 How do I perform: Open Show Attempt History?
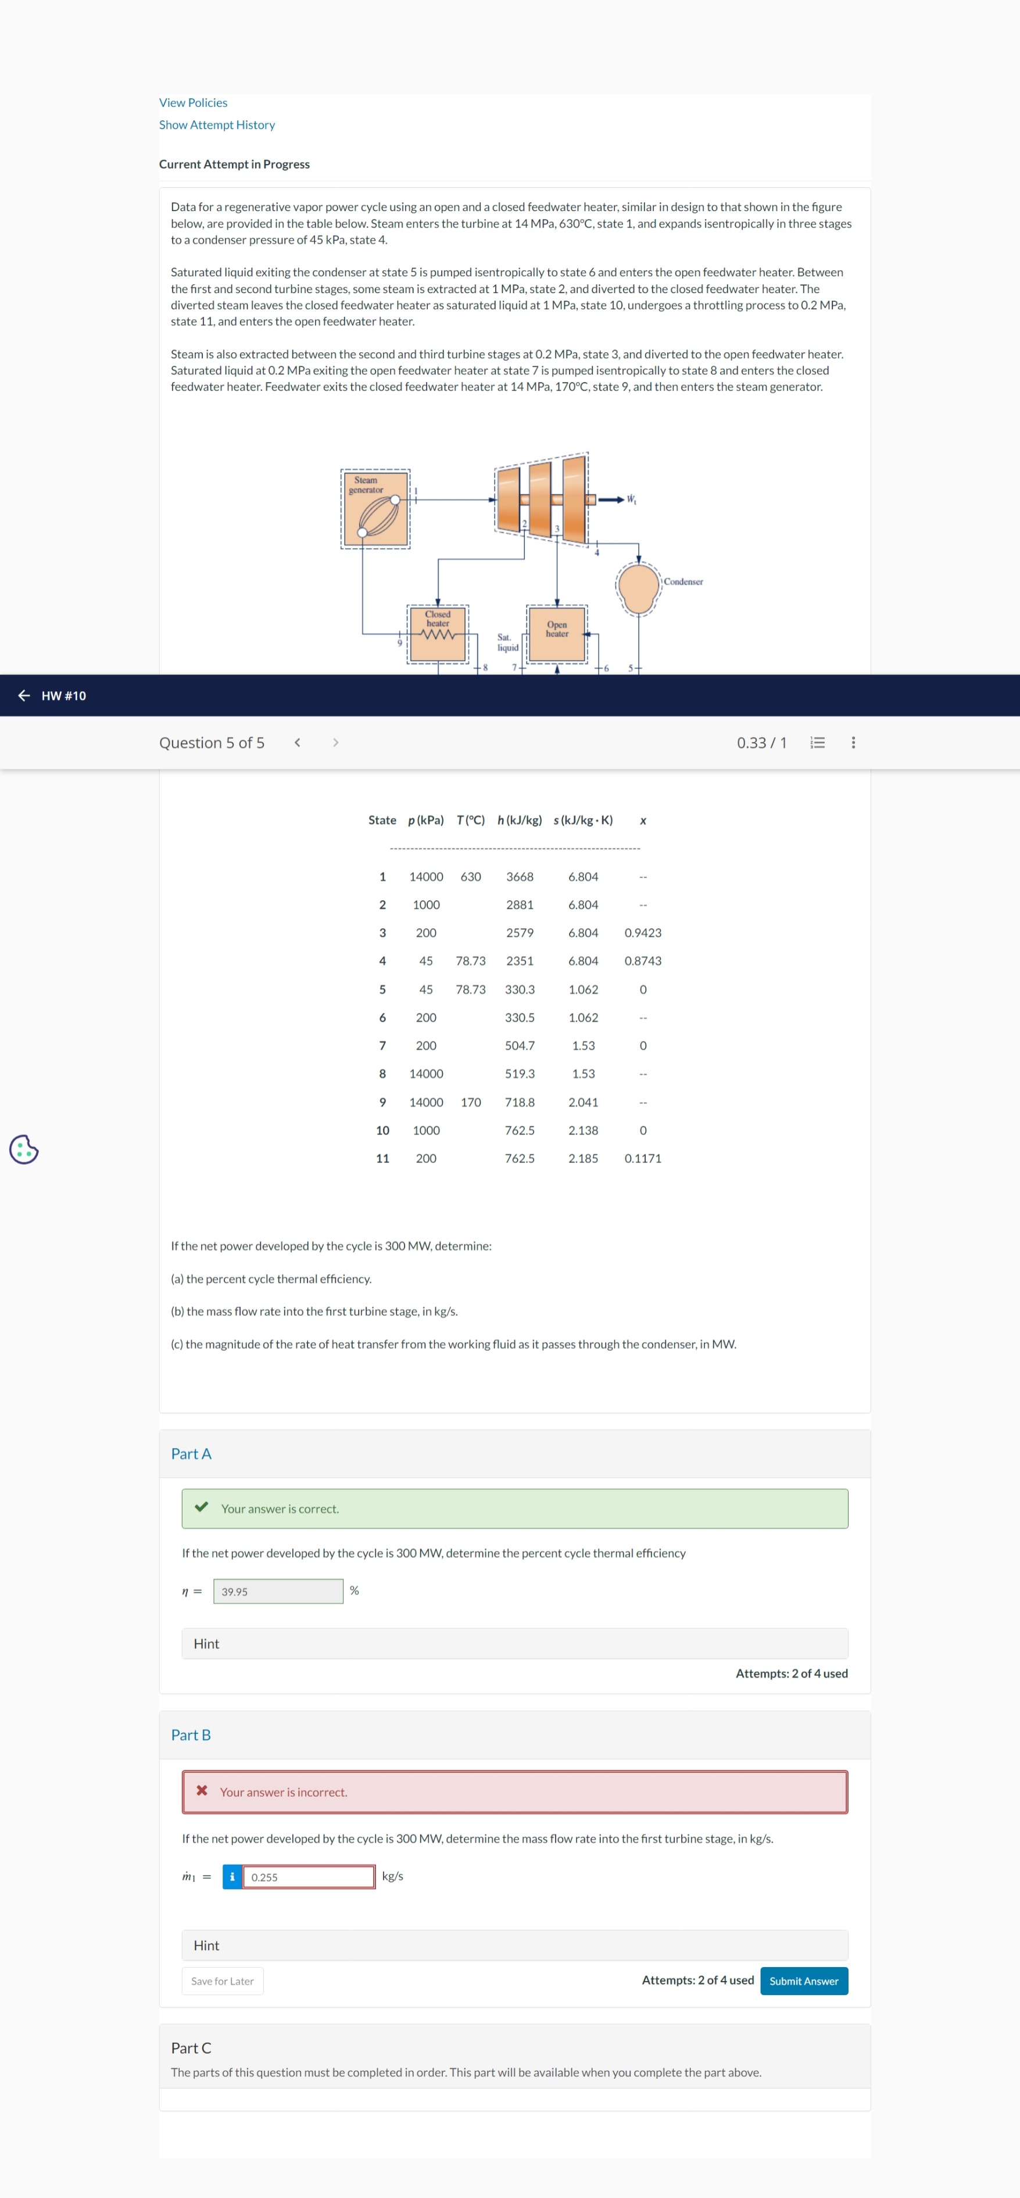(217, 124)
